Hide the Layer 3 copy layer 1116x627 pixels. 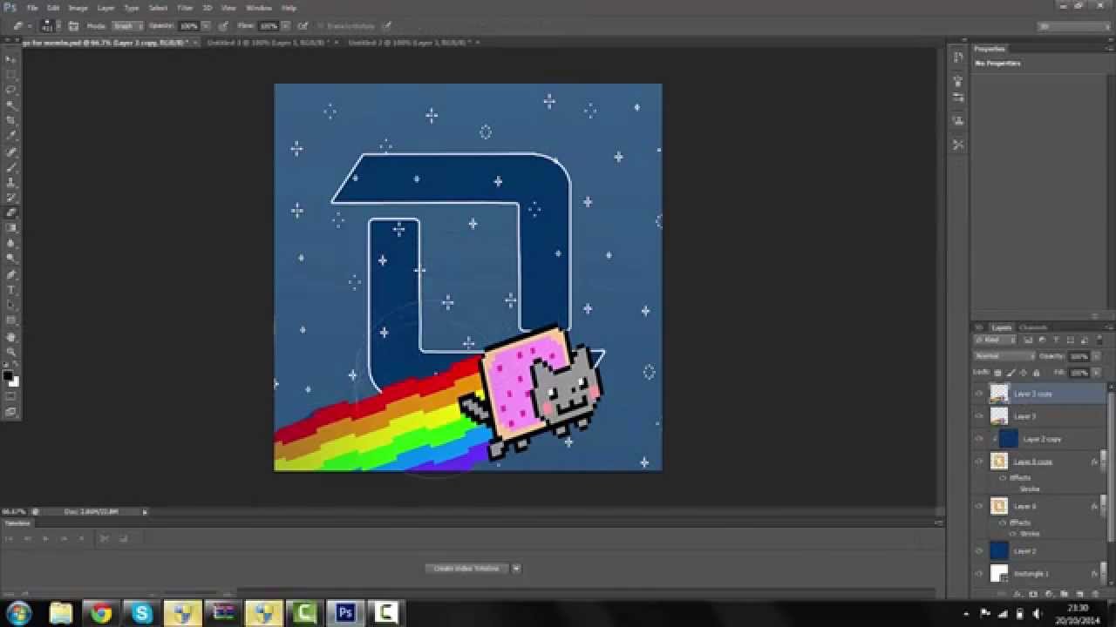point(978,394)
